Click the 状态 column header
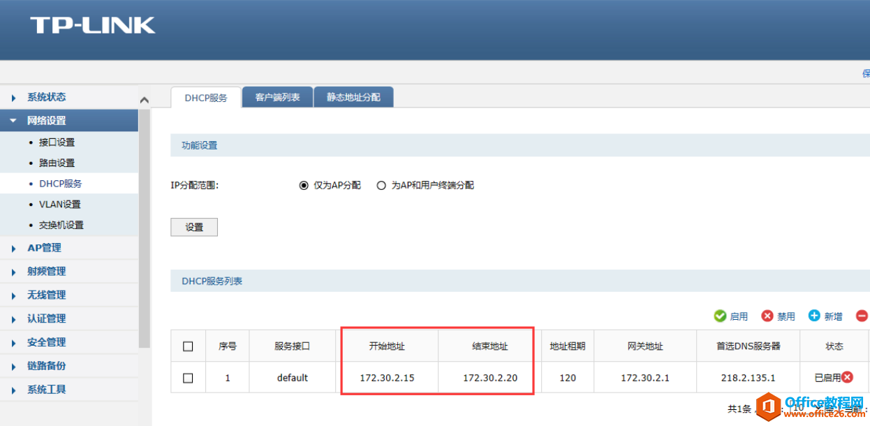Screen dimensions: 870x426 coord(834,346)
